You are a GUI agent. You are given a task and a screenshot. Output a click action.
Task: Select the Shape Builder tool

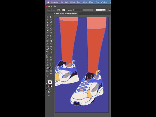tap(47, 38)
